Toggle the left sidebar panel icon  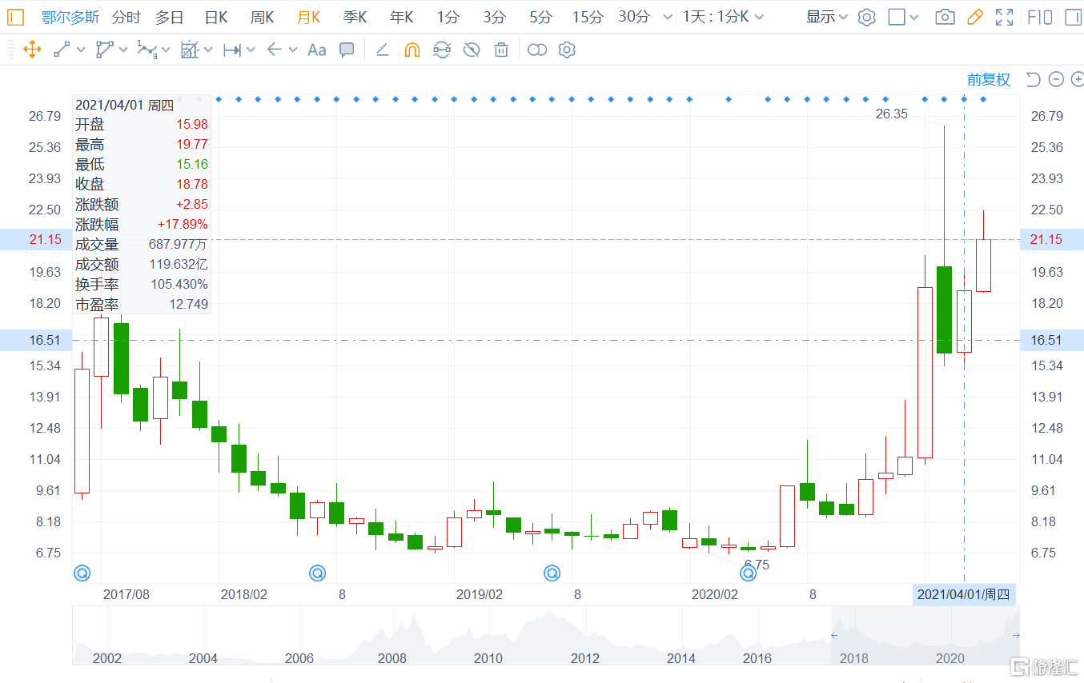16,17
